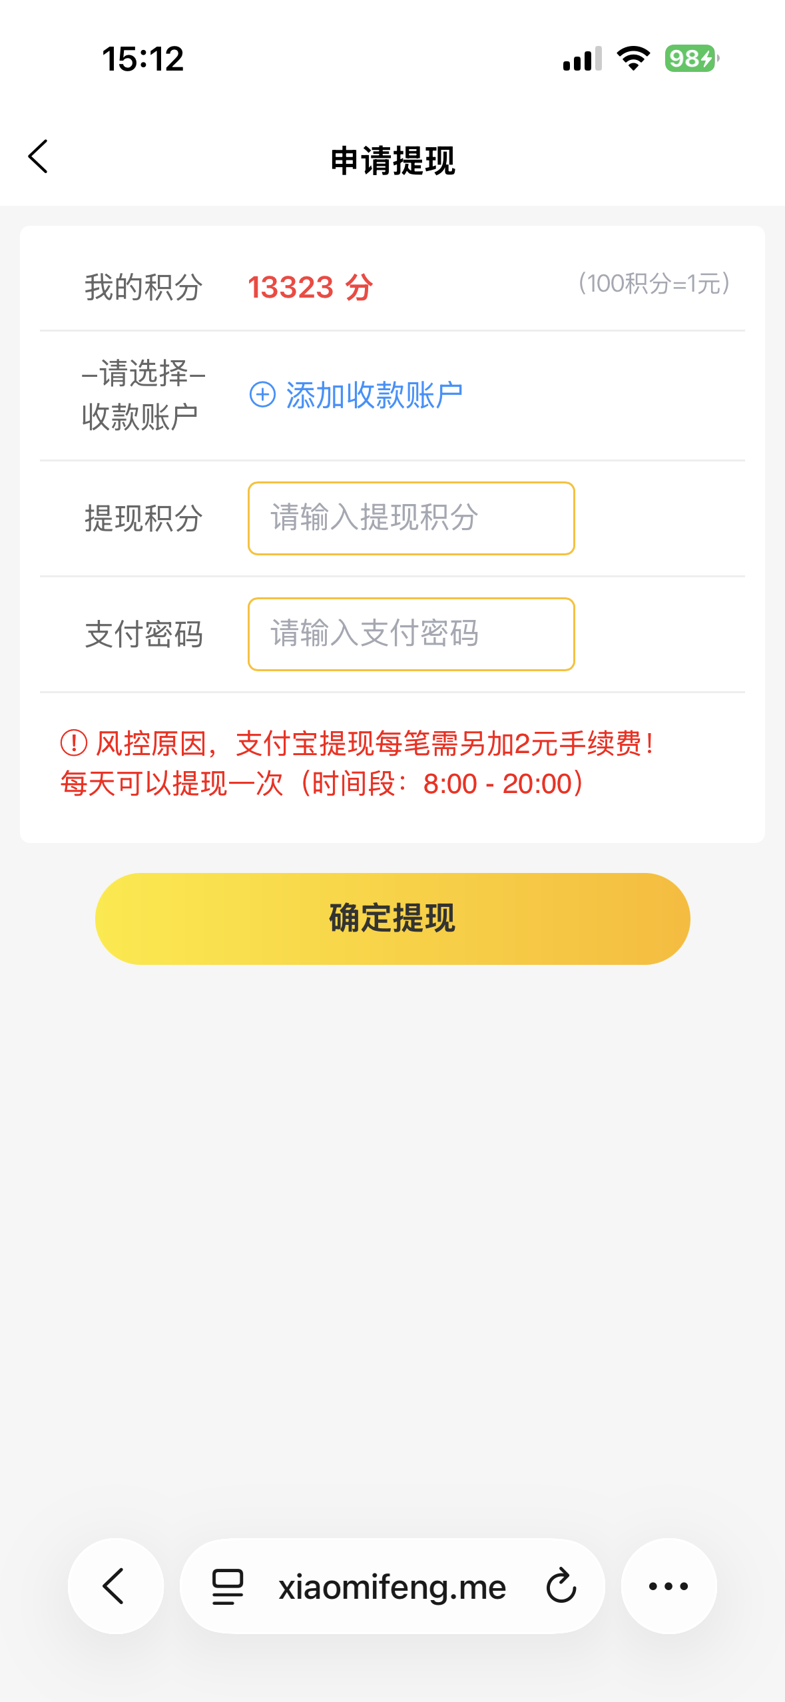Image resolution: width=785 pixels, height=1702 pixels.
Task: Tap the 13323 分 points balance
Action: 310,288
